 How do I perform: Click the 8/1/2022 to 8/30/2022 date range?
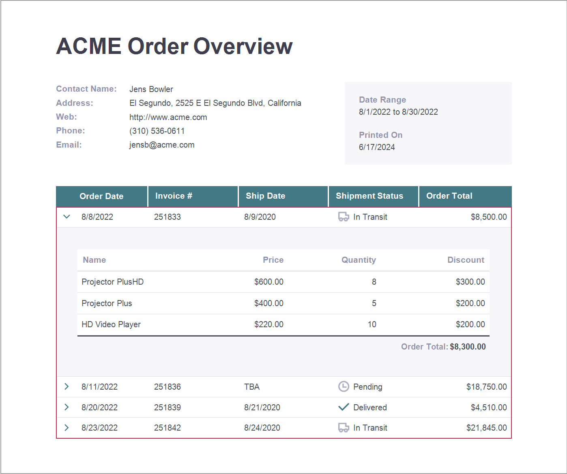pos(398,112)
